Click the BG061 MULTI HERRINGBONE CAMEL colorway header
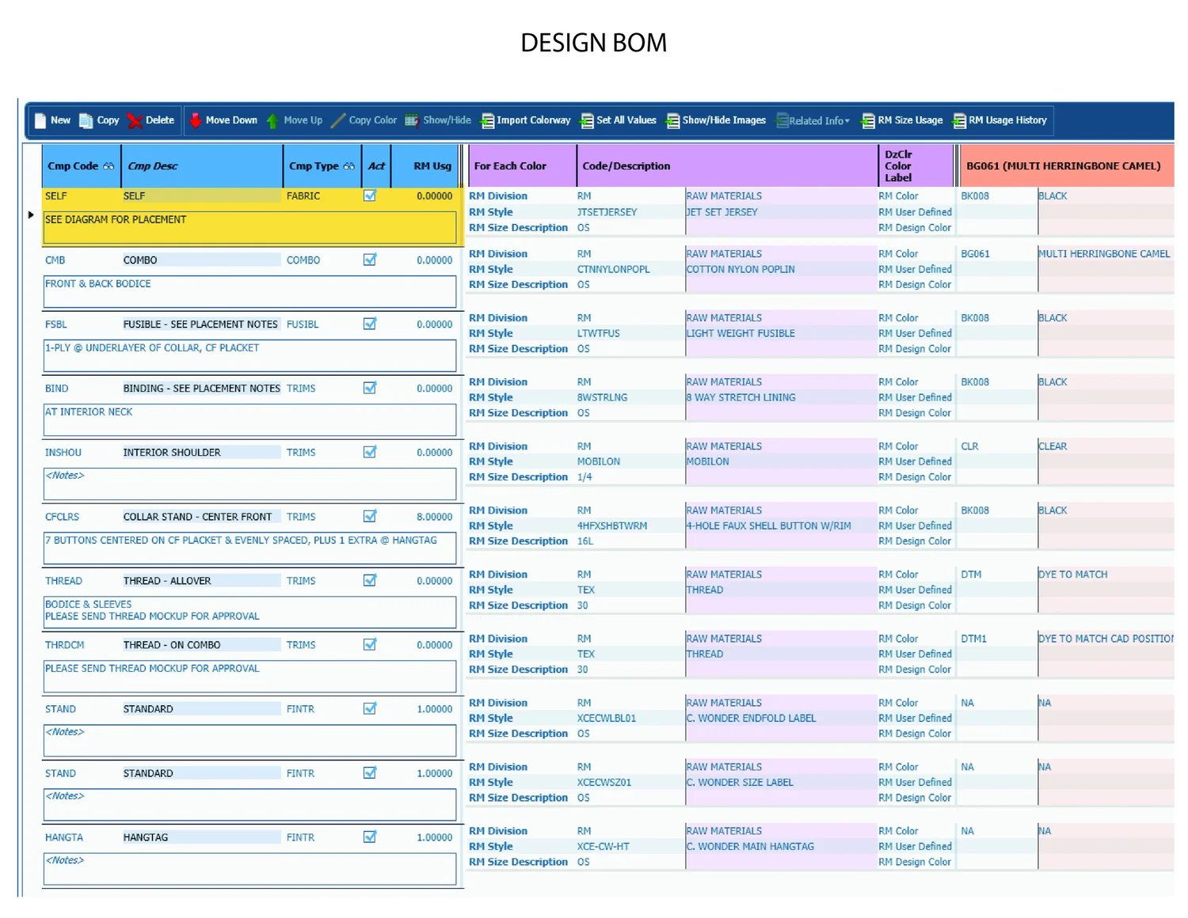 point(1066,166)
